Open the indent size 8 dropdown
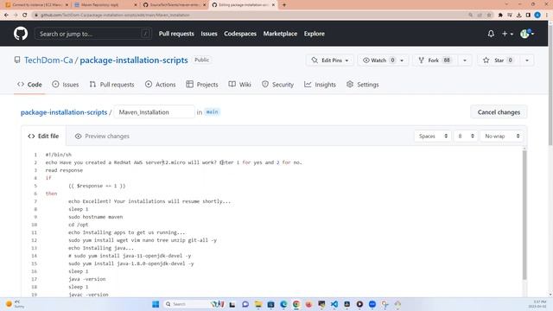The width and height of the screenshot is (553, 311). pos(466,136)
